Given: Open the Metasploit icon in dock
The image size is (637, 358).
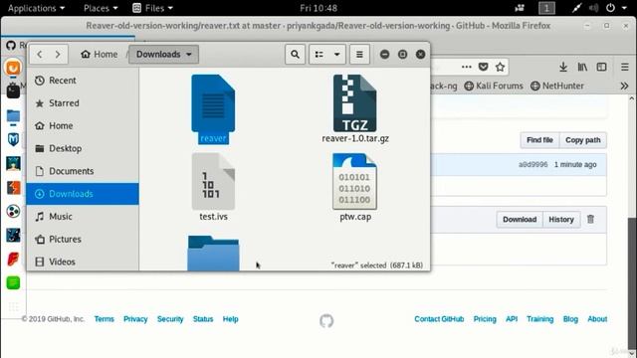Looking at the screenshot, I should coord(13,139).
